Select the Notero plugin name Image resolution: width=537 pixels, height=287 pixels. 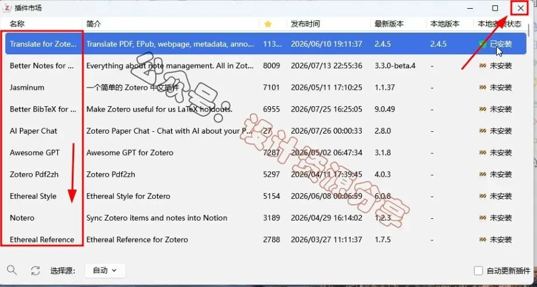tap(22, 218)
